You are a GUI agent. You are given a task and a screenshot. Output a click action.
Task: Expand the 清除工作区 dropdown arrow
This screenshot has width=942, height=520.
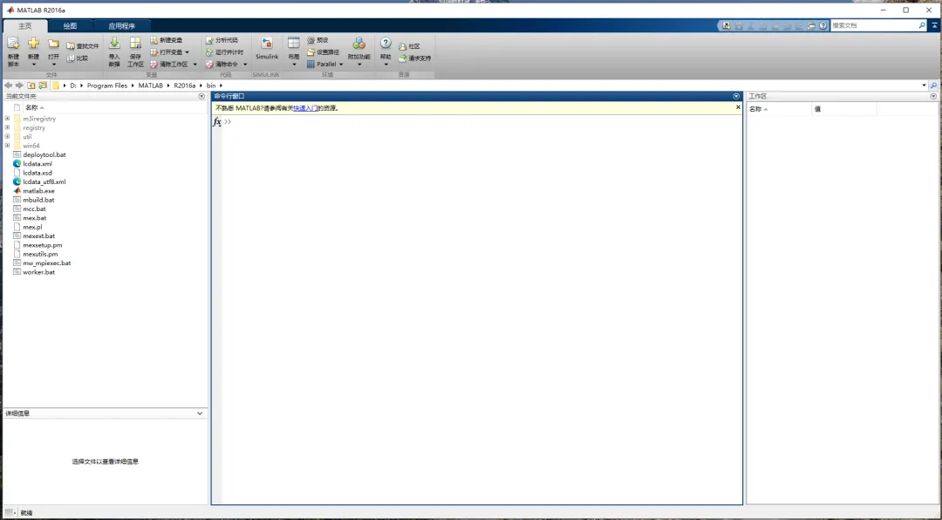click(x=195, y=65)
